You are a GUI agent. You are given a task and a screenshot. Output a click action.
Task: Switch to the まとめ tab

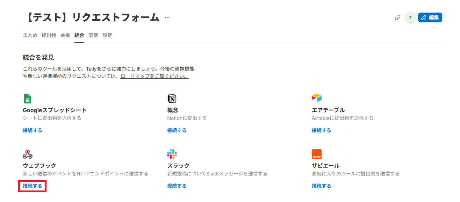coord(30,35)
